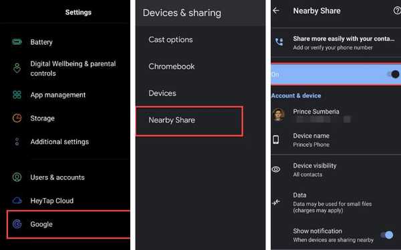Image resolution: width=401 pixels, height=250 pixels.
Task: Tap the Additional settings dots icon
Action: tap(17, 141)
